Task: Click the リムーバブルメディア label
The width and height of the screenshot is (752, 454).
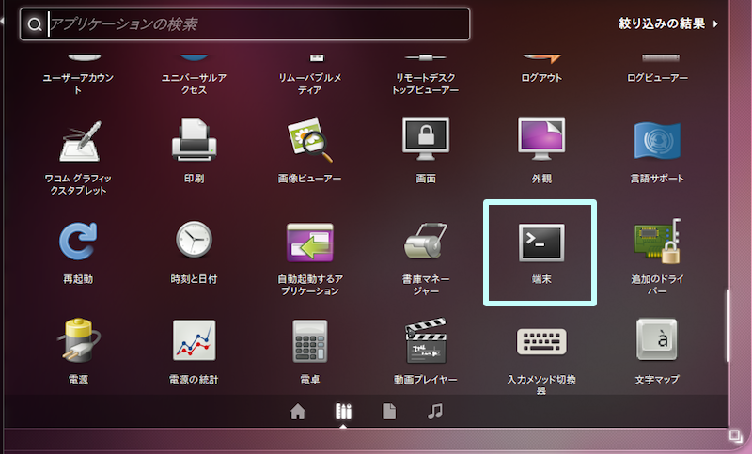Action: [x=310, y=84]
